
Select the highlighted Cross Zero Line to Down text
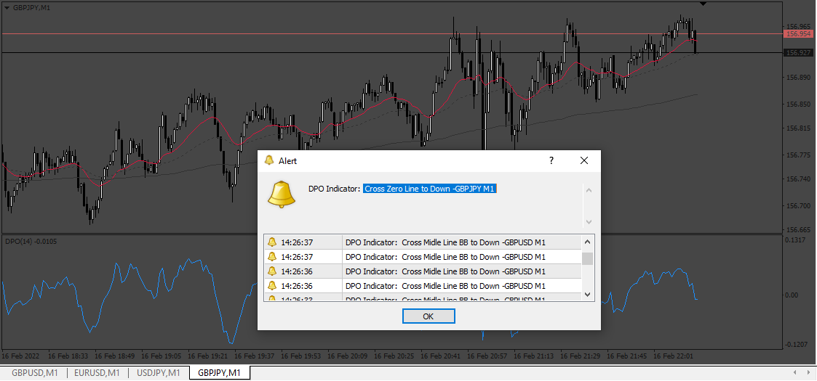(430, 189)
